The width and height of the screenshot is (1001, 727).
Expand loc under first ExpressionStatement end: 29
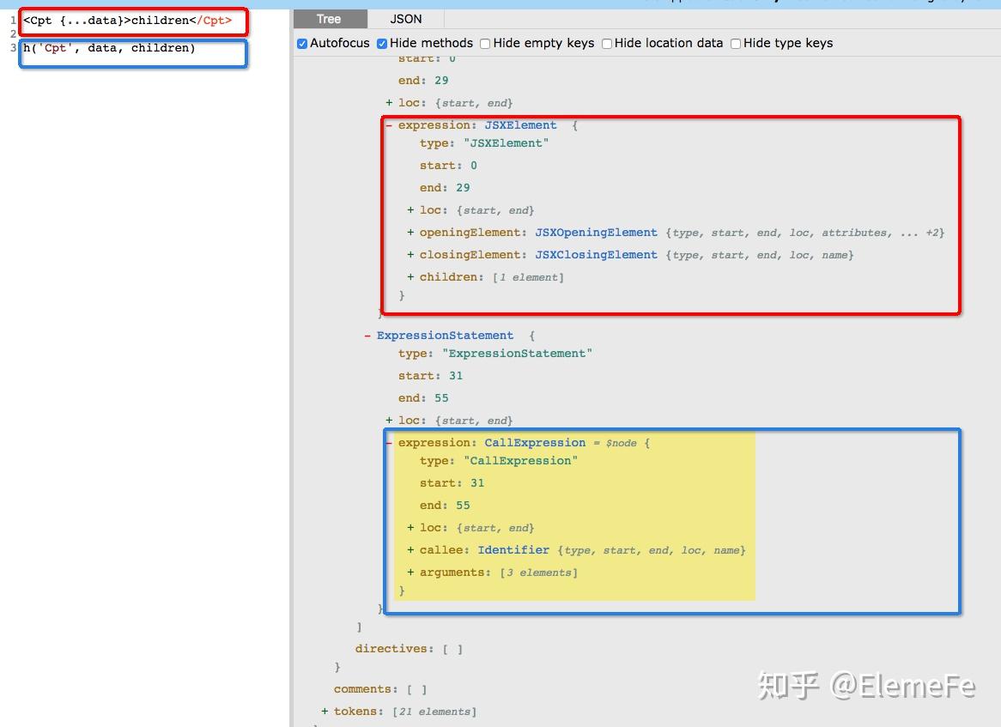tap(389, 103)
